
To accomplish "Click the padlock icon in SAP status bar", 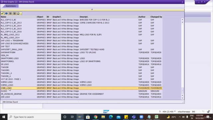I will (208, 112).
